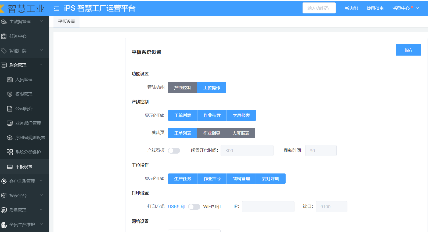This screenshot has height=232, width=428.
Task: Click the 序列号规则设置 cube icon
Action: click(10, 138)
